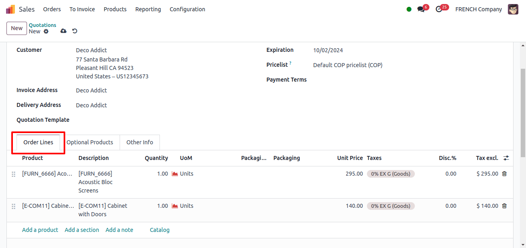Image resolution: width=526 pixels, height=248 pixels.
Task: Click the green online status dot
Action: pyautogui.click(x=409, y=9)
